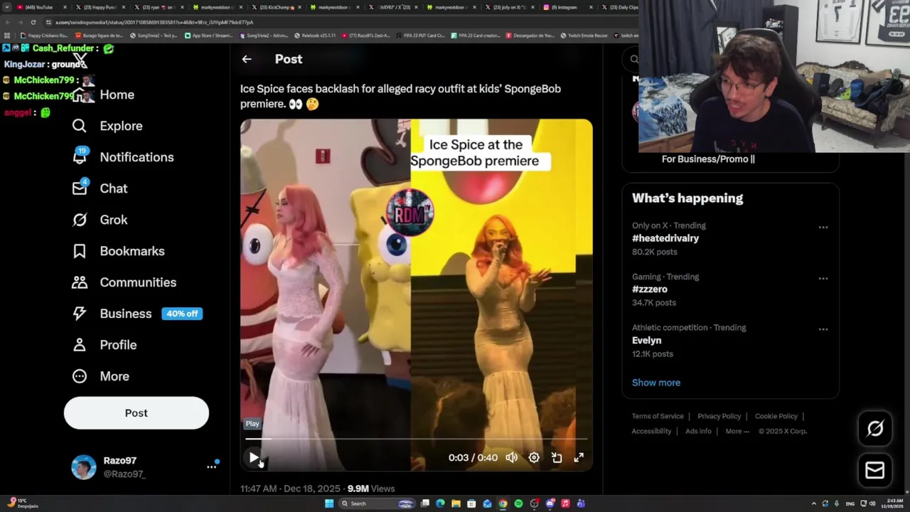This screenshot has height=512, width=910.
Task: Click the taskbar Search box
Action: [x=377, y=503]
